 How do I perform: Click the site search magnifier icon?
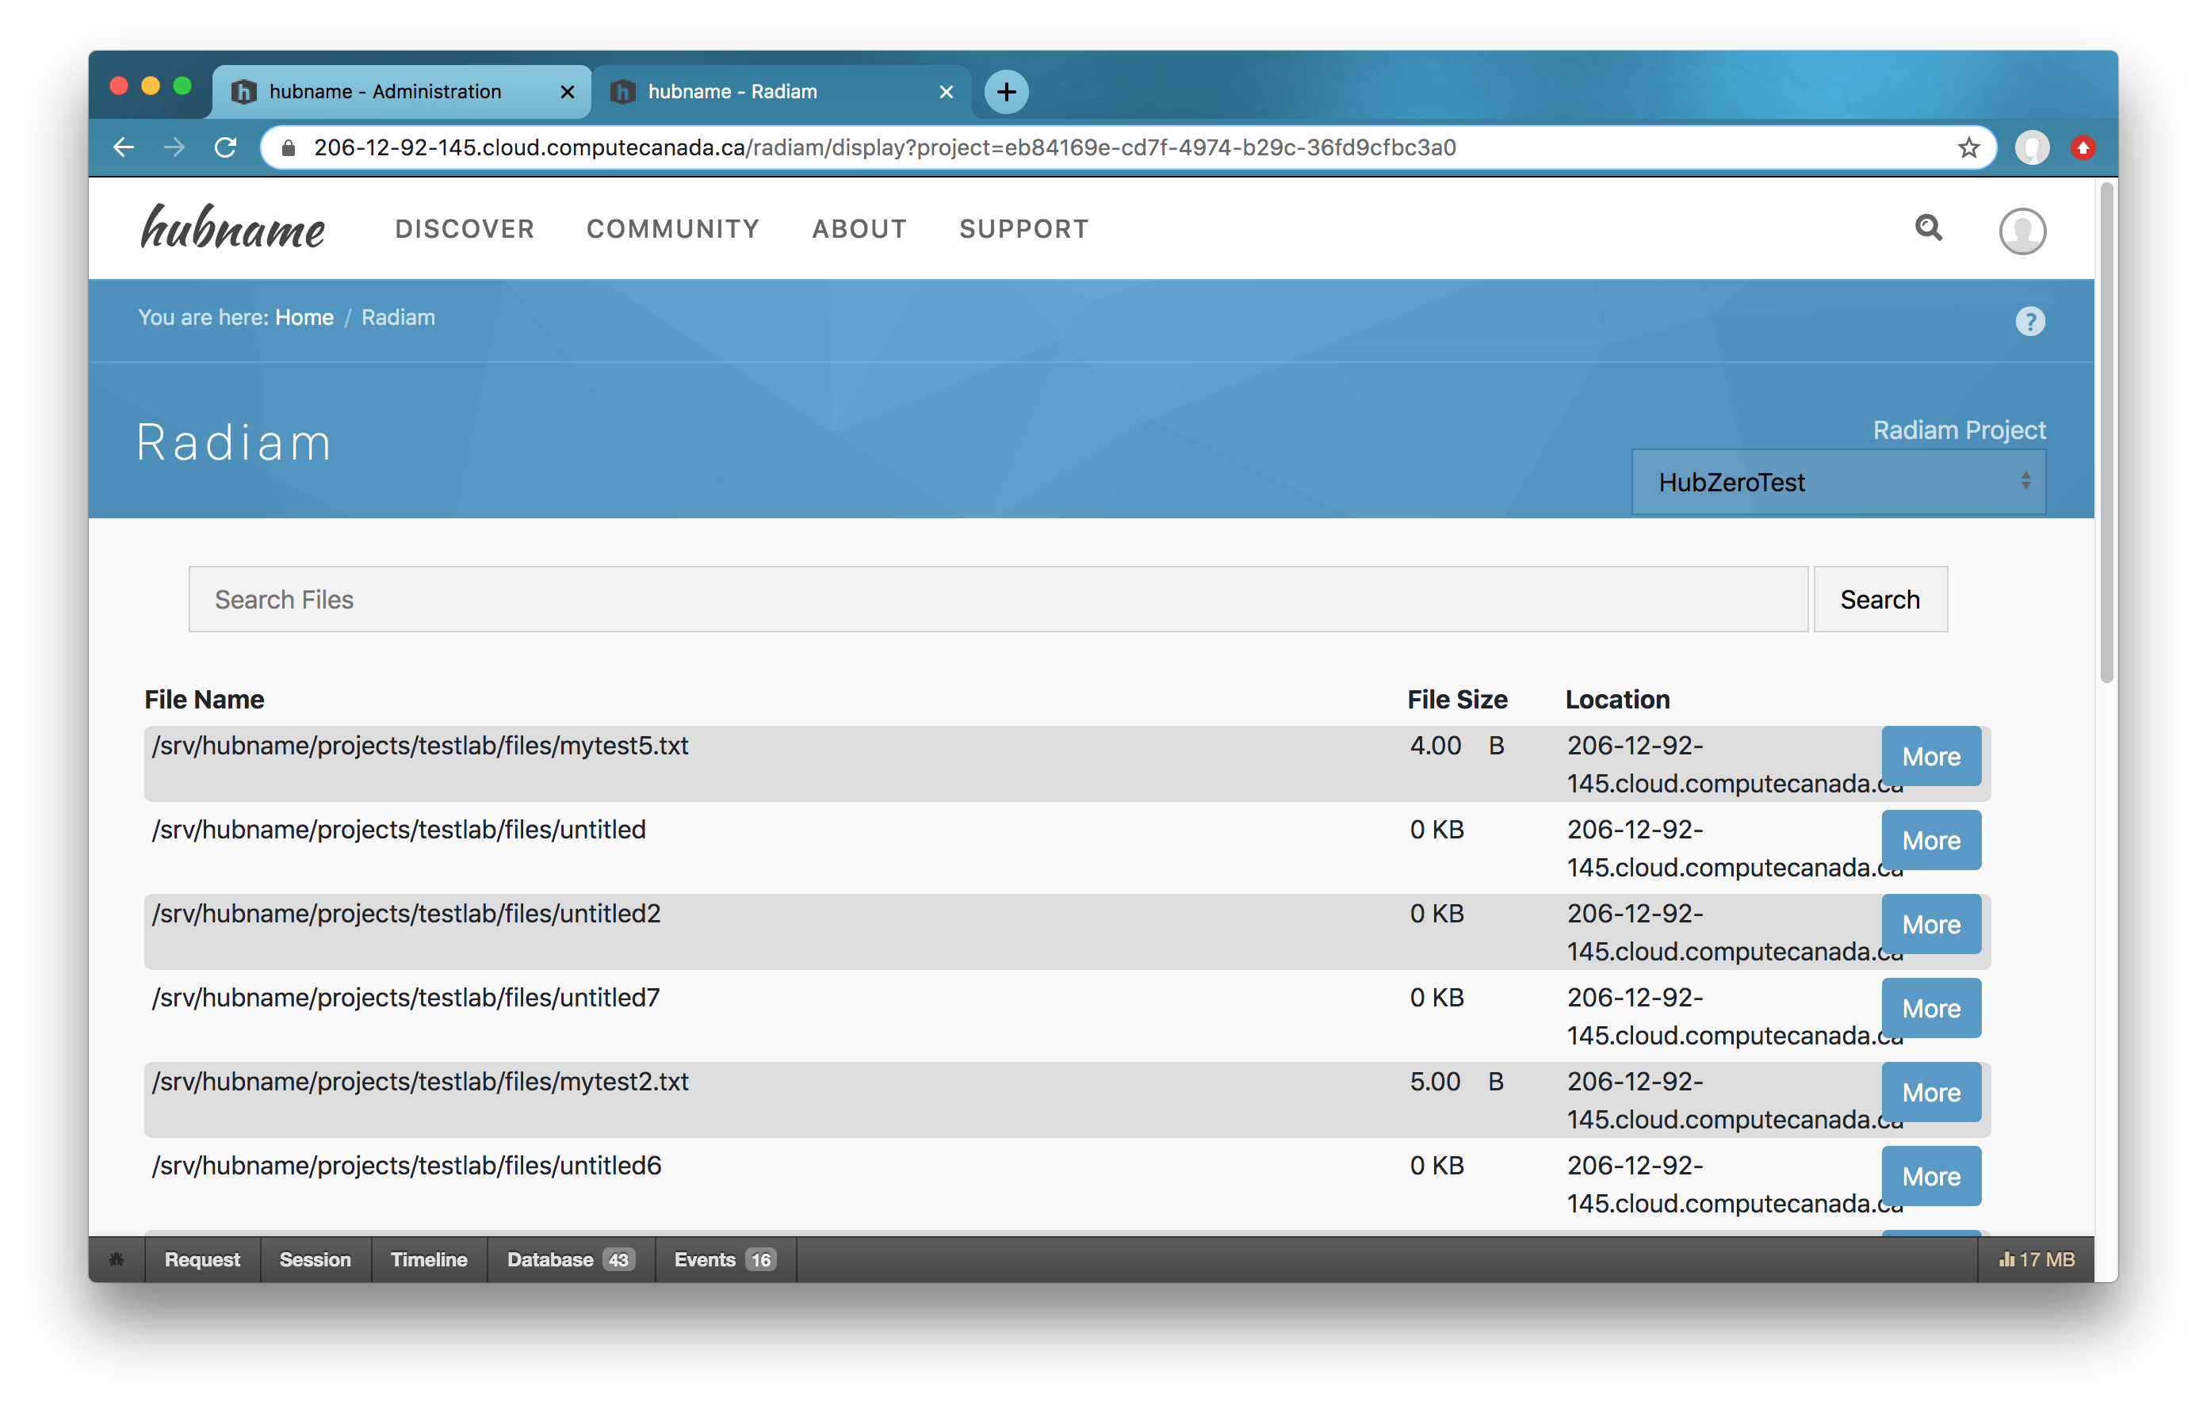[x=1929, y=228]
